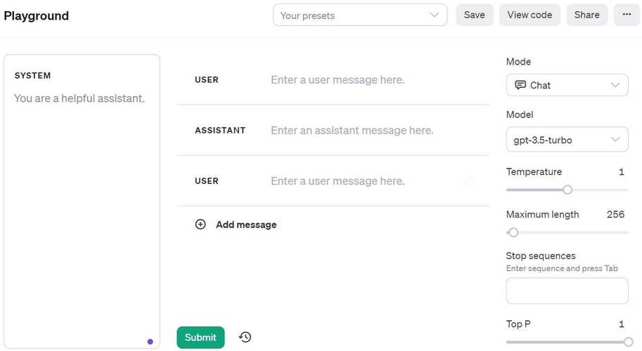Click the Share button

586,15
